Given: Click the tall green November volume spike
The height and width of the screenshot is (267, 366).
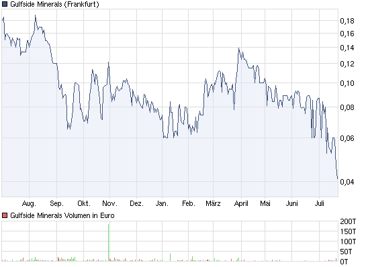Looking at the screenshot, I should pos(109,243).
